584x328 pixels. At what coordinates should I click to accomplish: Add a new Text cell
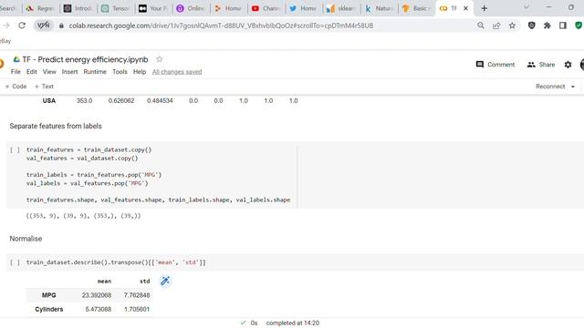(x=44, y=87)
